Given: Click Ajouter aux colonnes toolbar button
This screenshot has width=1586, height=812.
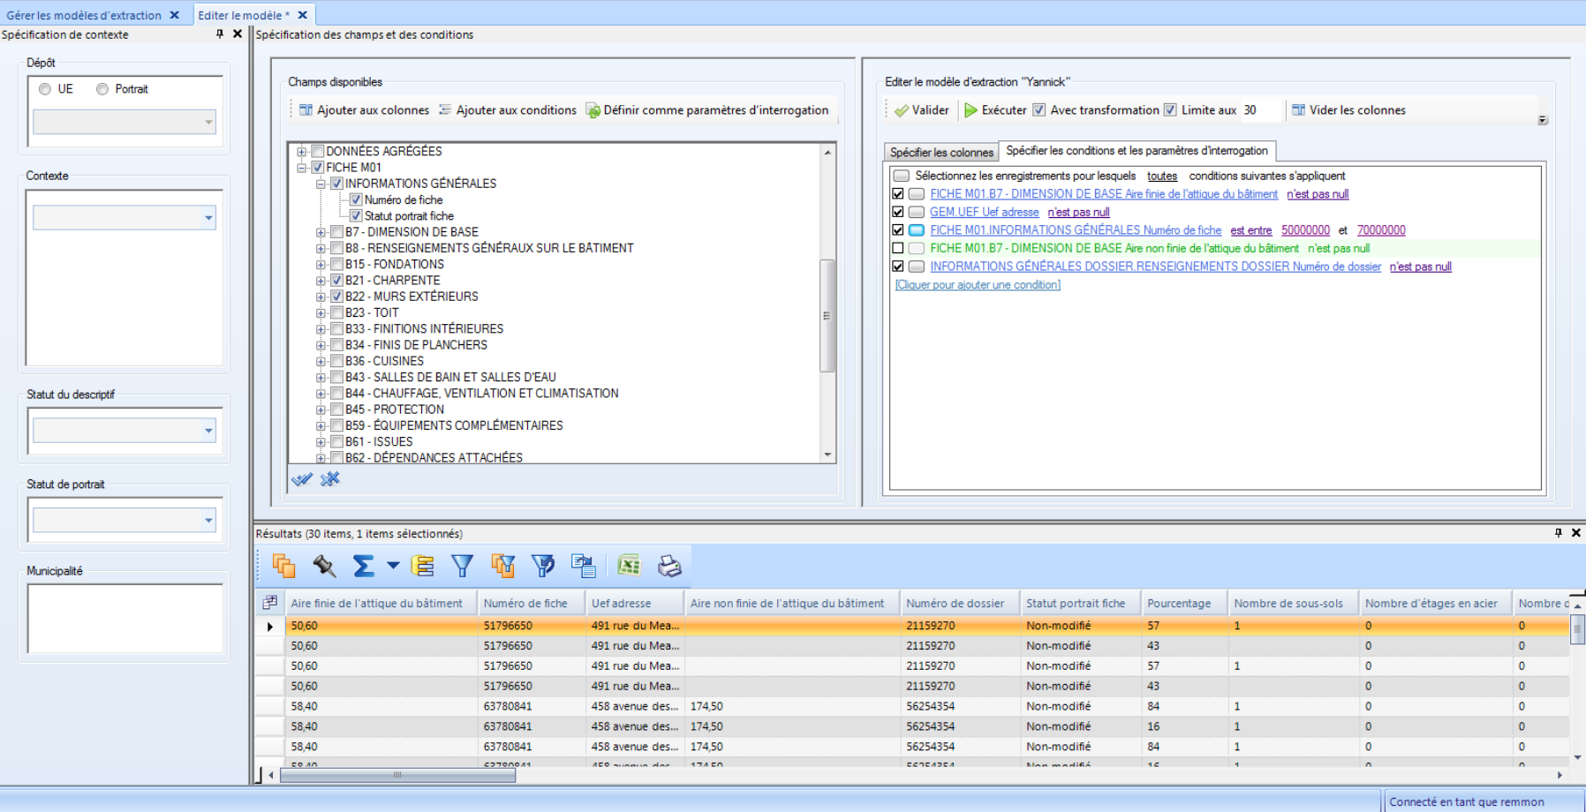Looking at the screenshot, I should click(364, 110).
